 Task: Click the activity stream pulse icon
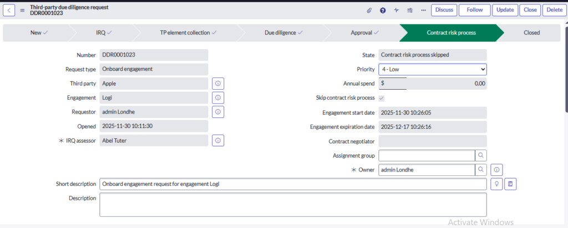click(396, 10)
